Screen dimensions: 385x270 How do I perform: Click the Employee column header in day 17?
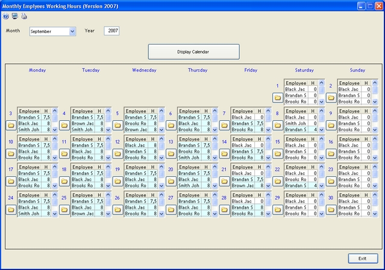[29, 167]
